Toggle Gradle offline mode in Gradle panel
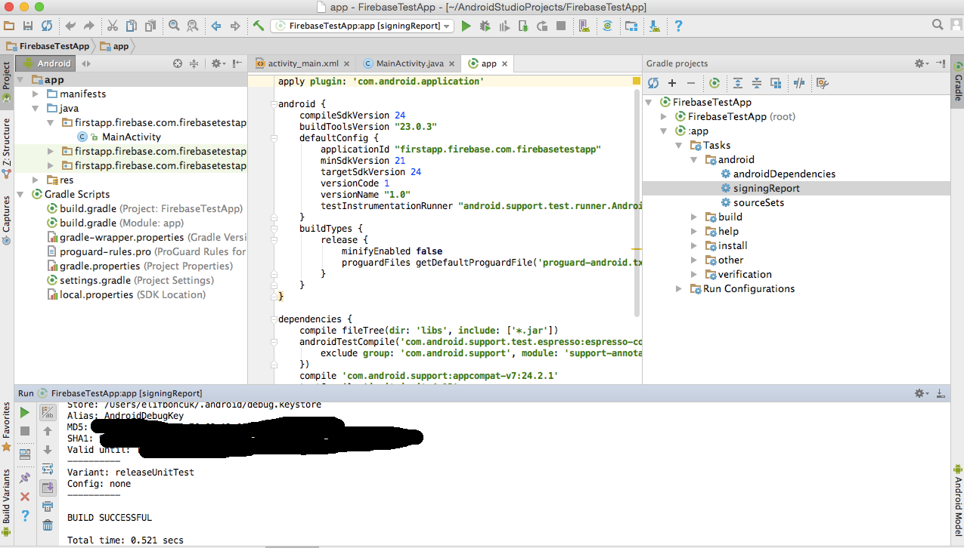Image resolution: width=964 pixels, height=548 pixels. pyautogui.click(x=799, y=83)
